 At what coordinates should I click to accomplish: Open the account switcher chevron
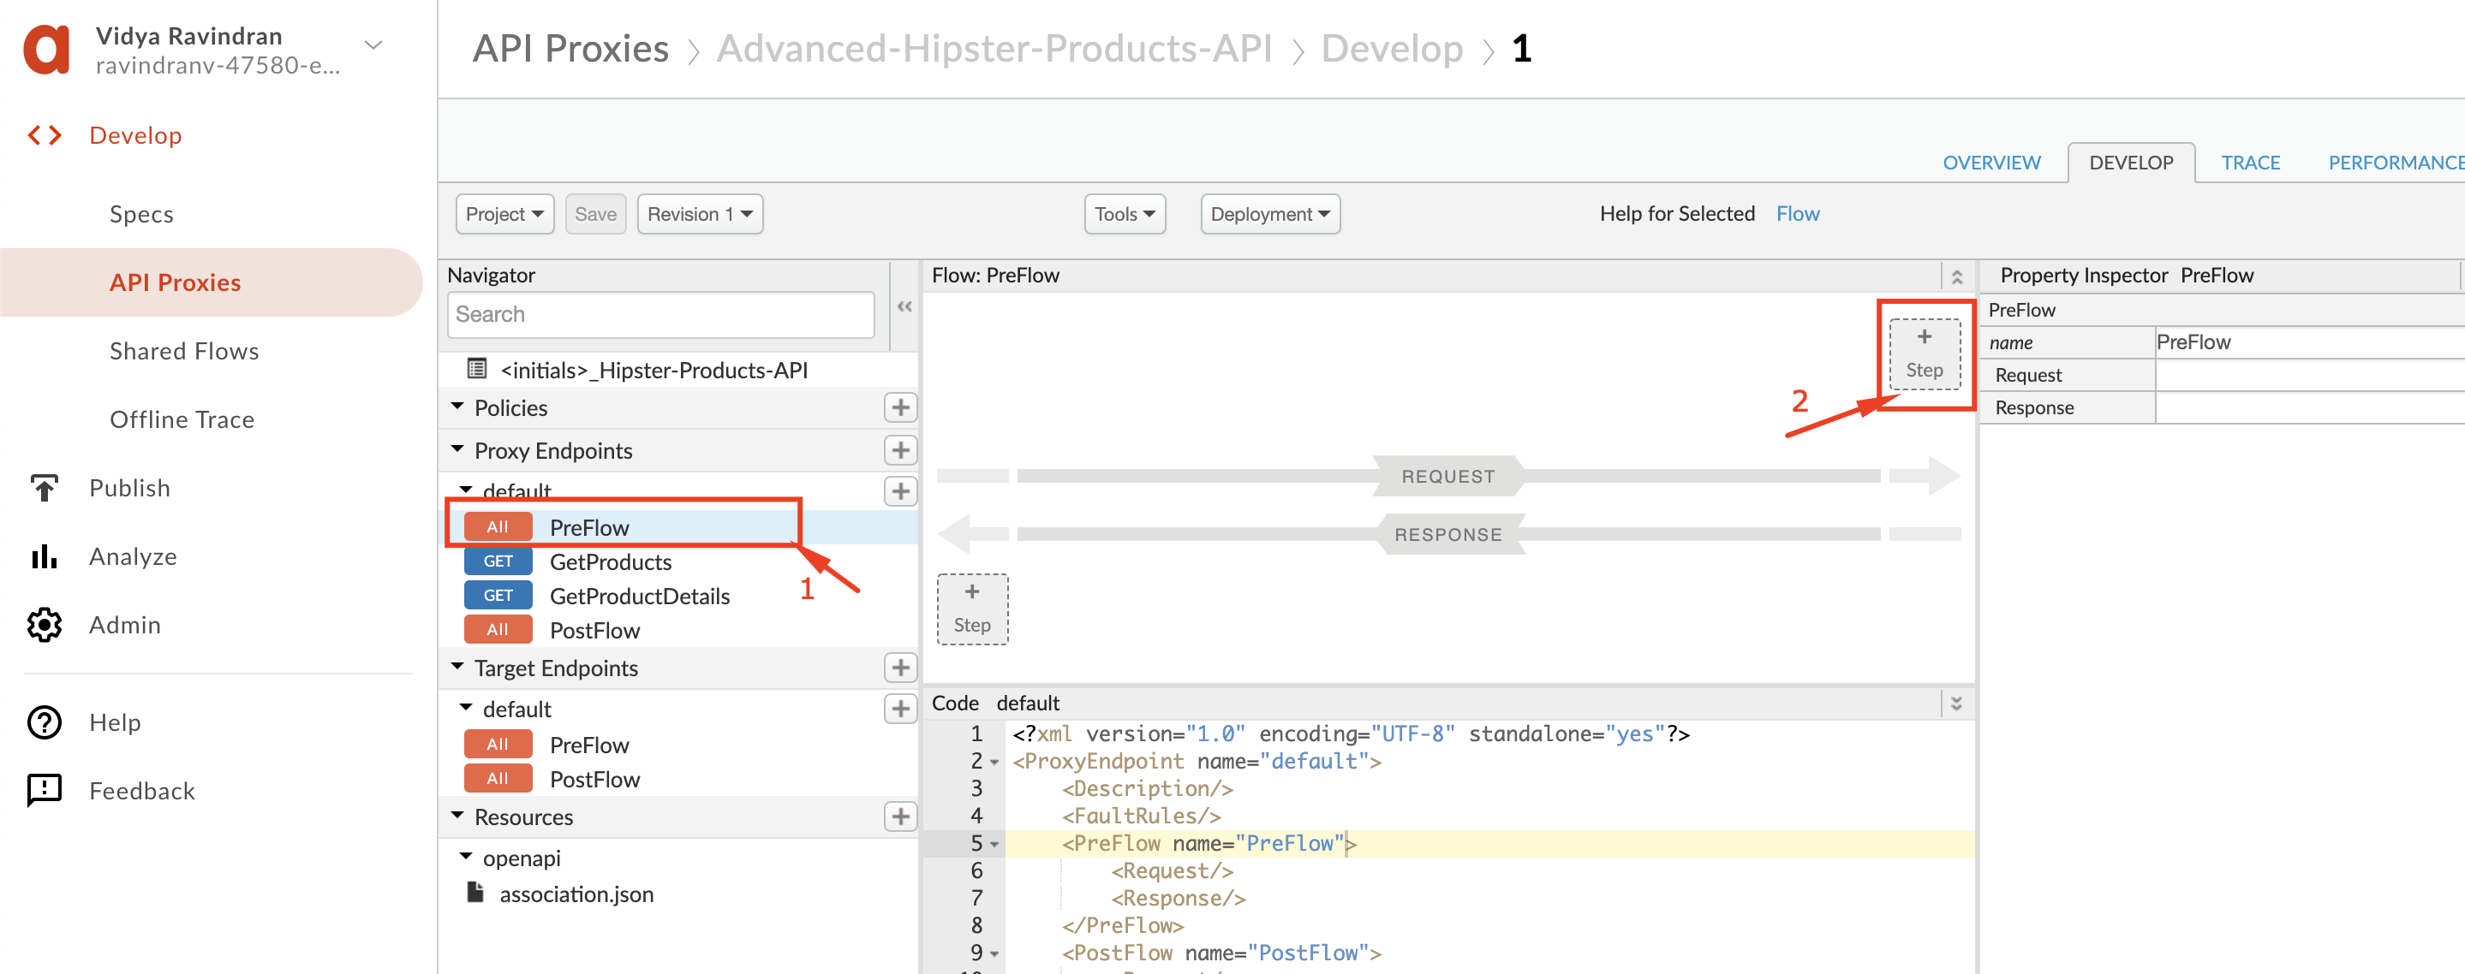(374, 45)
